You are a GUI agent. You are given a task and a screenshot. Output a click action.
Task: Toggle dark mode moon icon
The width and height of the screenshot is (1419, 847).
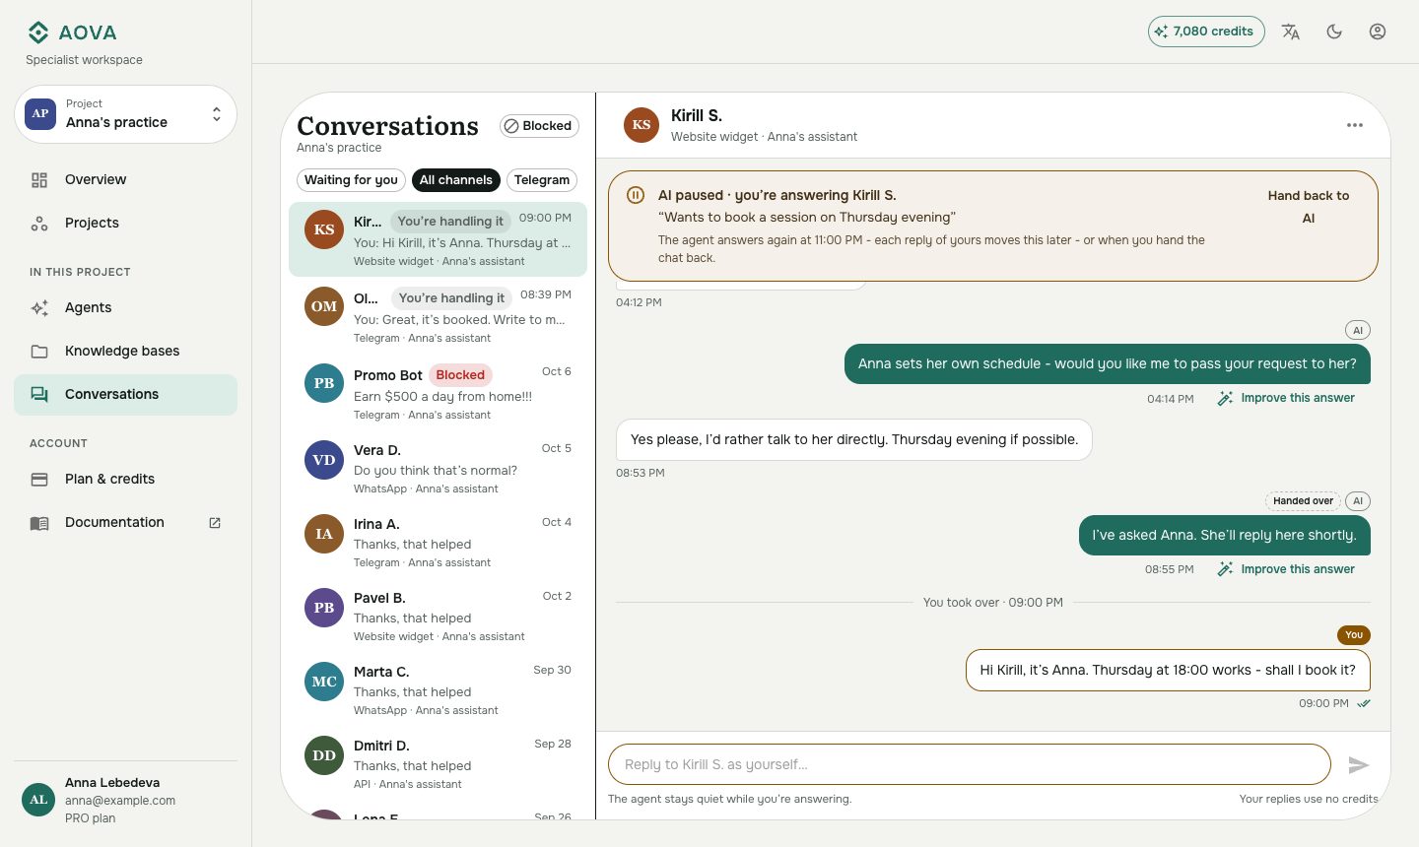[1334, 32]
